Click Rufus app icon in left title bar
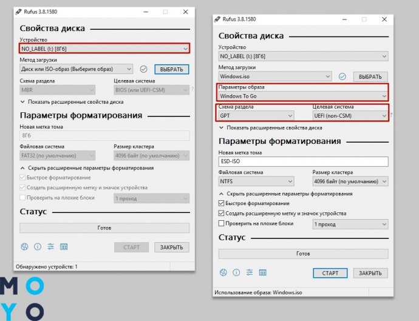The image size is (419, 321). click(18, 12)
